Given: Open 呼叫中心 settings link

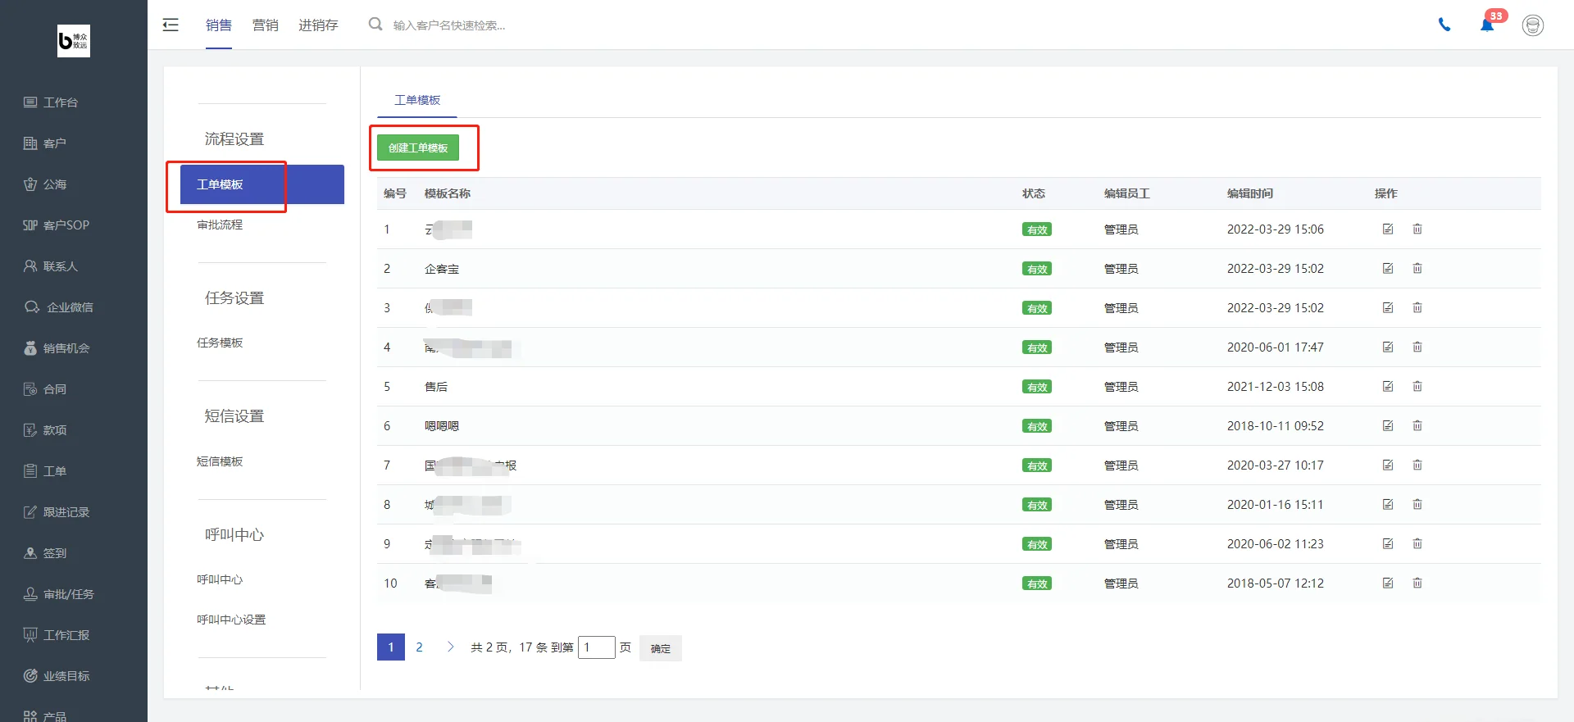Looking at the screenshot, I should point(220,579).
